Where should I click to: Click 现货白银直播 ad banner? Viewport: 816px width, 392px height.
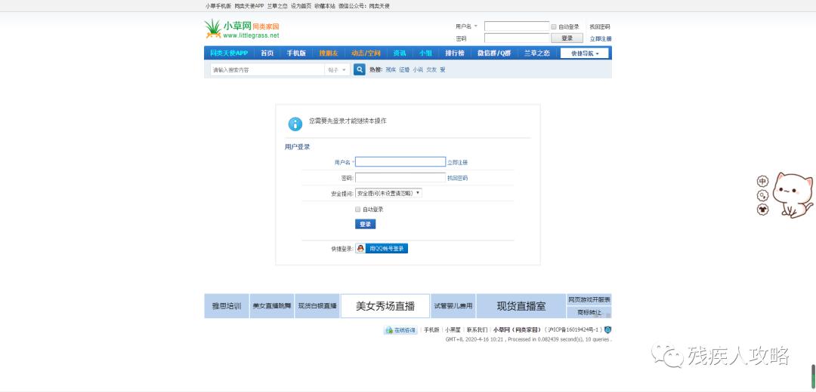tap(317, 306)
